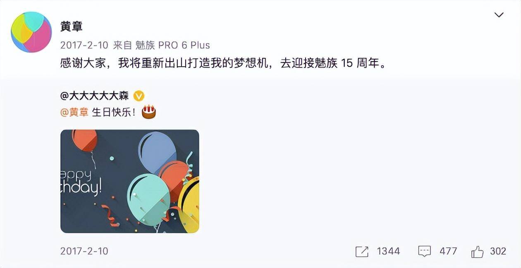Click the post text about 魅族 15 周年

click(x=225, y=64)
